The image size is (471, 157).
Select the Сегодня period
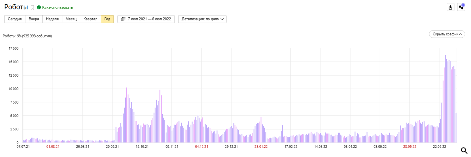(x=15, y=19)
